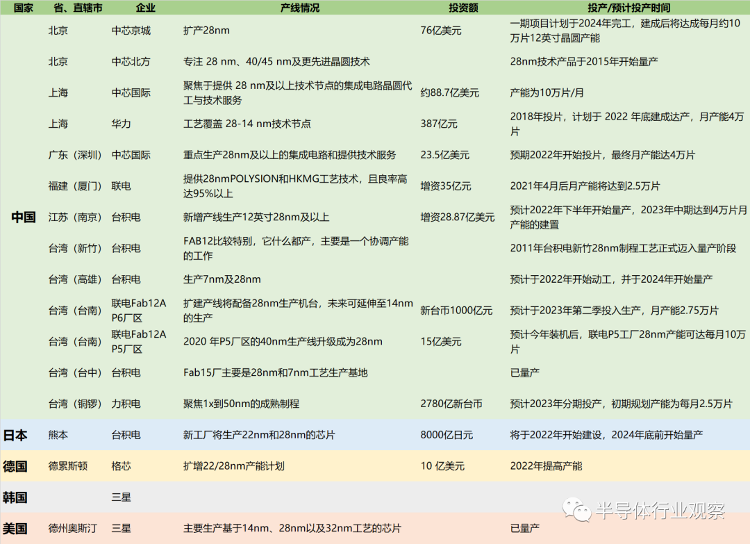Select the '扩产28nm' cell
The image size is (750, 544).
tap(207, 31)
